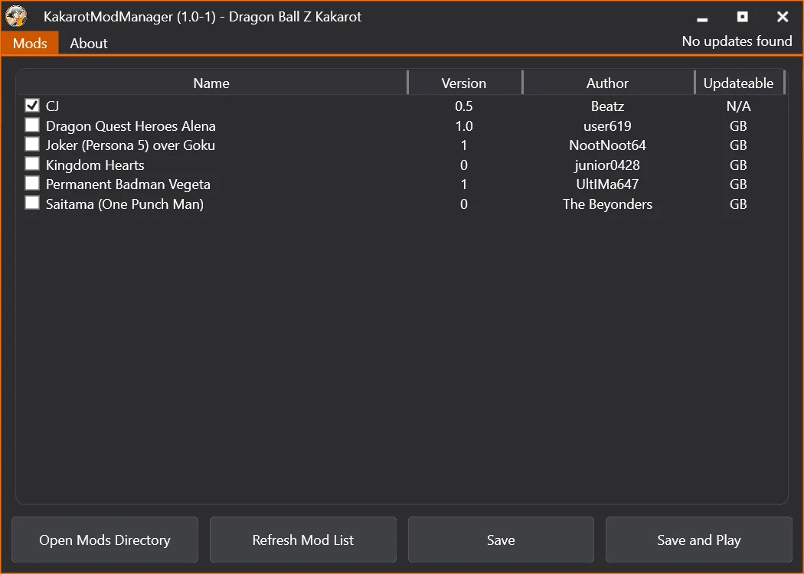Switch to the About tab
This screenshot has width=804, height=574.
[88, 43]
